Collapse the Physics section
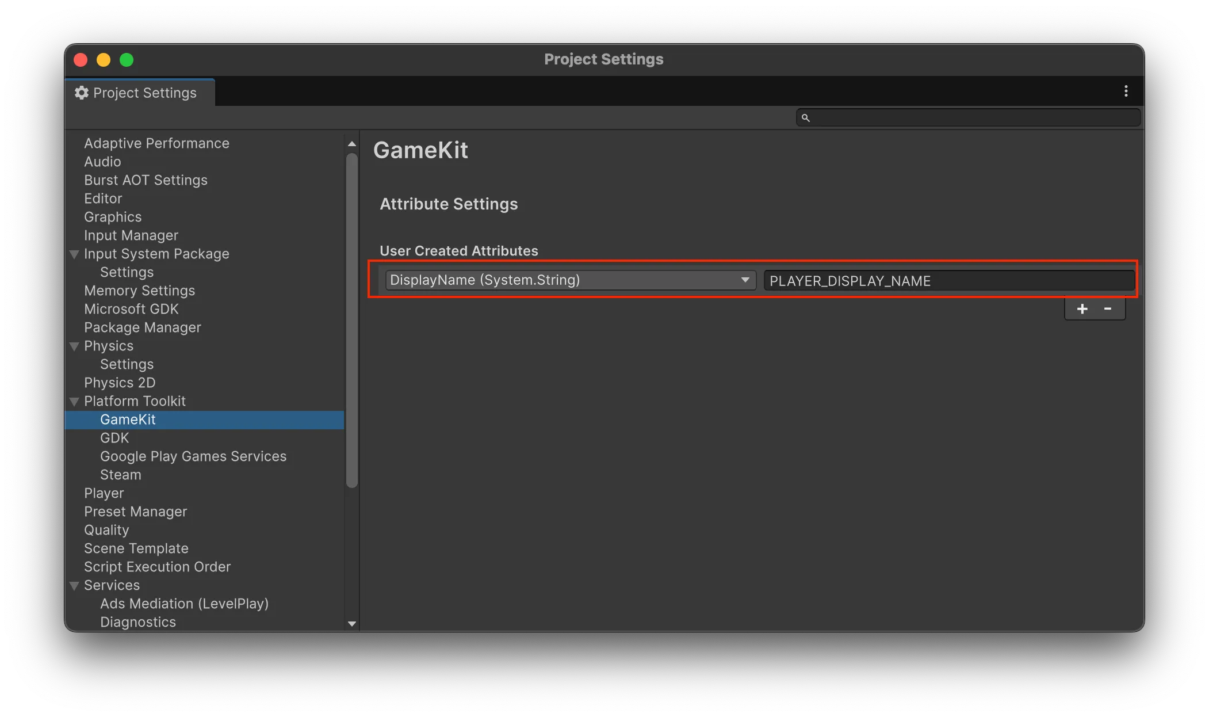This screenshot has width=1209, height=717. point(74,346)
